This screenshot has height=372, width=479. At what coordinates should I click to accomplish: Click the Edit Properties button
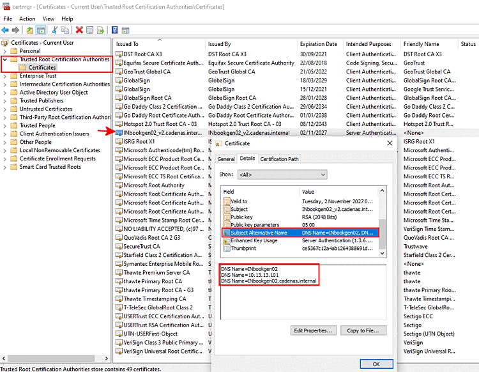313,330
